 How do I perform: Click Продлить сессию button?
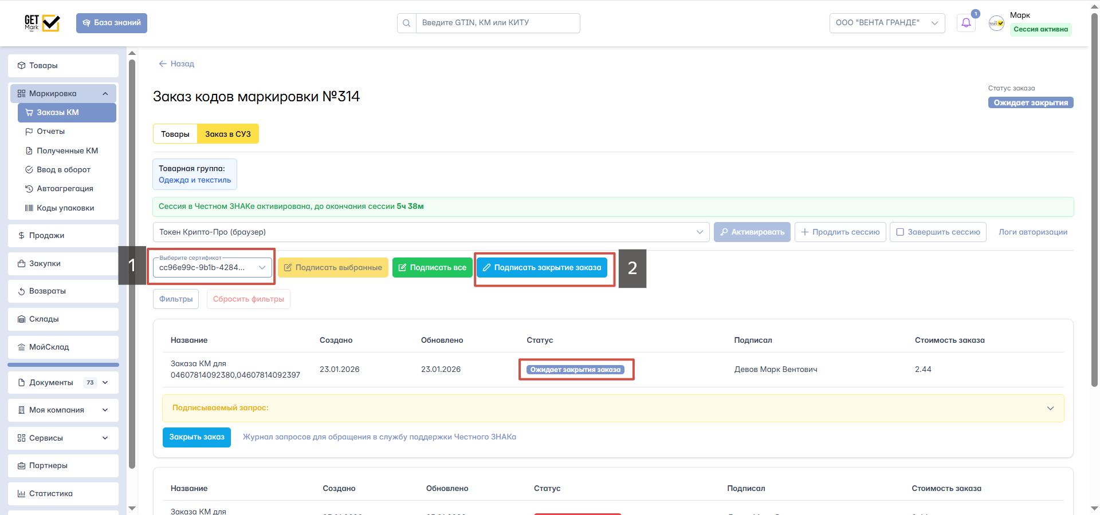[840, 232]
